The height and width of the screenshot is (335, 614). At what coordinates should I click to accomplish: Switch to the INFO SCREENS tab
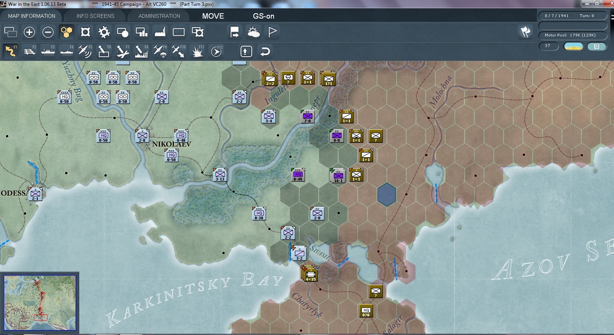pos(95,16)
